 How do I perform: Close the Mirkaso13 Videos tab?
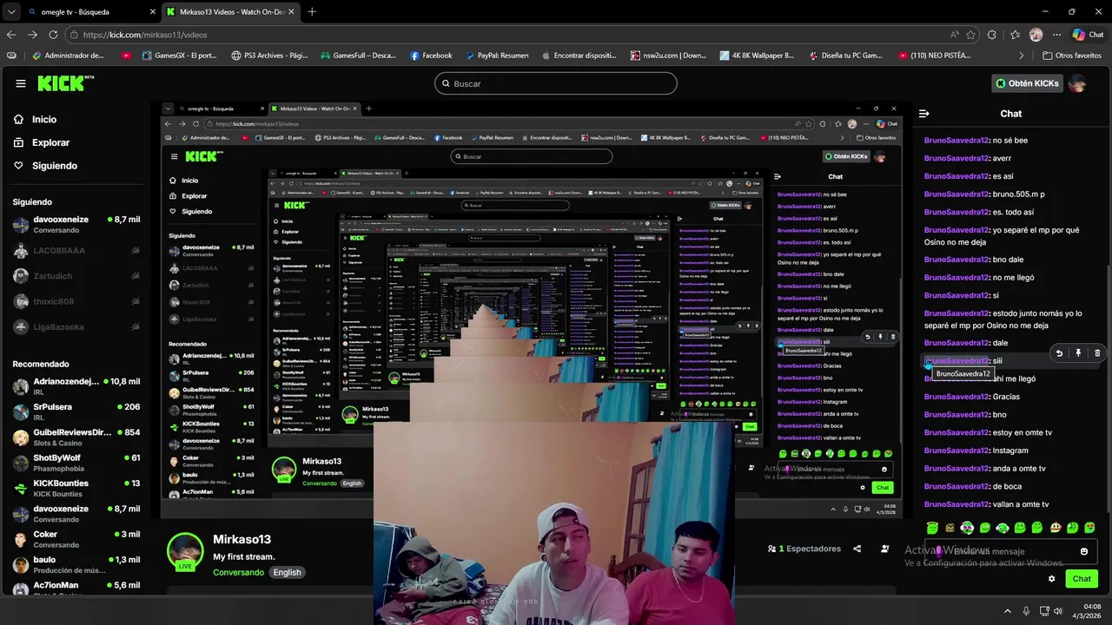[292, 12]
